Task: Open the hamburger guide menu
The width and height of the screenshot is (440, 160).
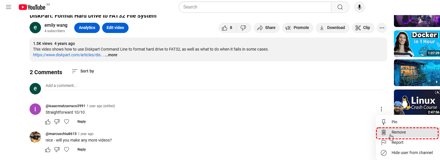Action: pos(9,7)
